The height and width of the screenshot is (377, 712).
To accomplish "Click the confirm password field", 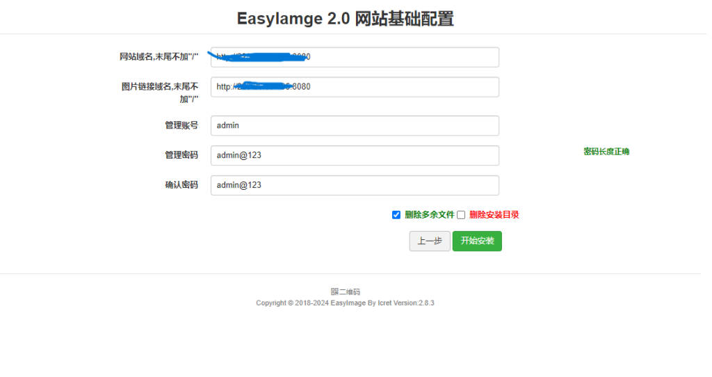I will click(x=355, y=185).
